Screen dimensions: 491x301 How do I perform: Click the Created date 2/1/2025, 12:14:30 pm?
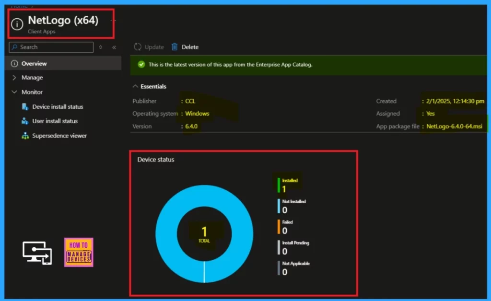click(456, 101)
